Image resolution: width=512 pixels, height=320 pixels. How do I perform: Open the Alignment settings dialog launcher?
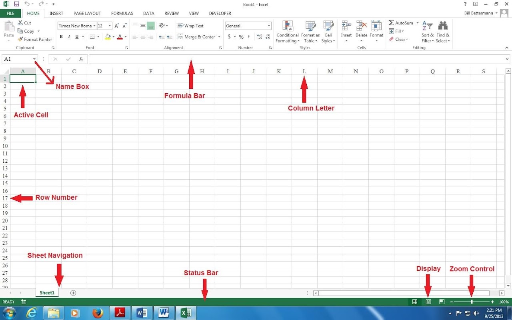pos(220,48)
